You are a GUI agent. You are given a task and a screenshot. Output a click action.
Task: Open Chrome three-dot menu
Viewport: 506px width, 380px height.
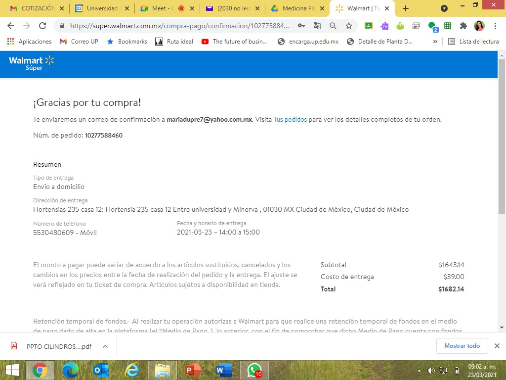[x=495, y=26]
